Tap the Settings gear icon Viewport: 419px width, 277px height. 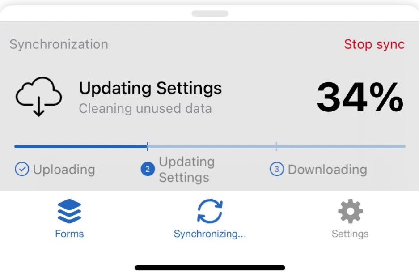click(350, 211)
